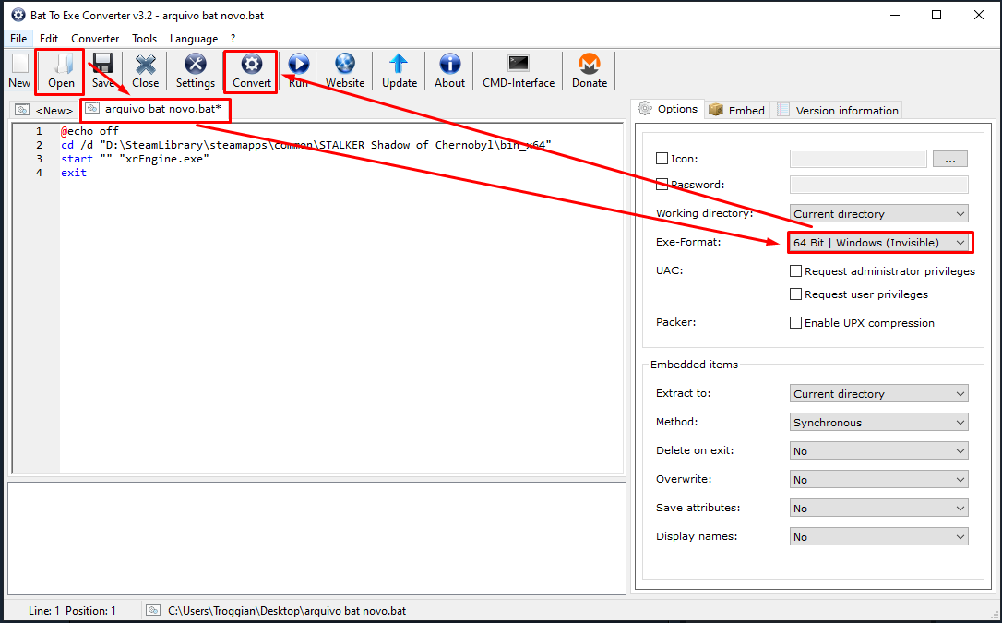Open the Display names dropdown

tap(878, 537)
